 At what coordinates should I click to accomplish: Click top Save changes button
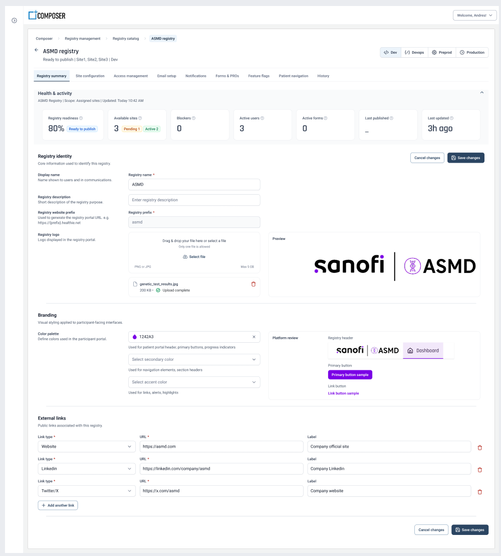(x=465, y=158)
